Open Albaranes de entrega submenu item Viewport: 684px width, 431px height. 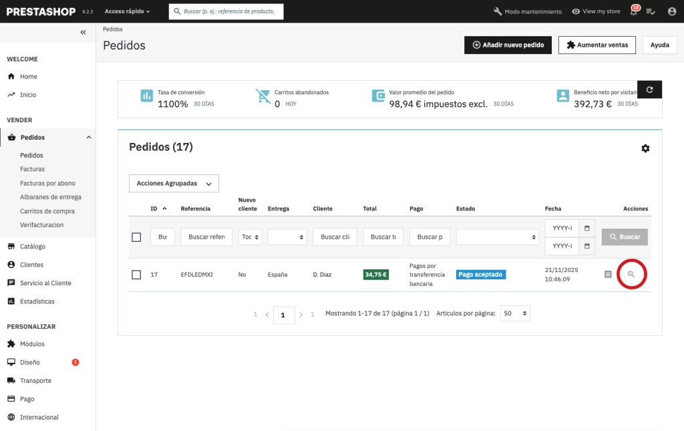tap(51, 197)
